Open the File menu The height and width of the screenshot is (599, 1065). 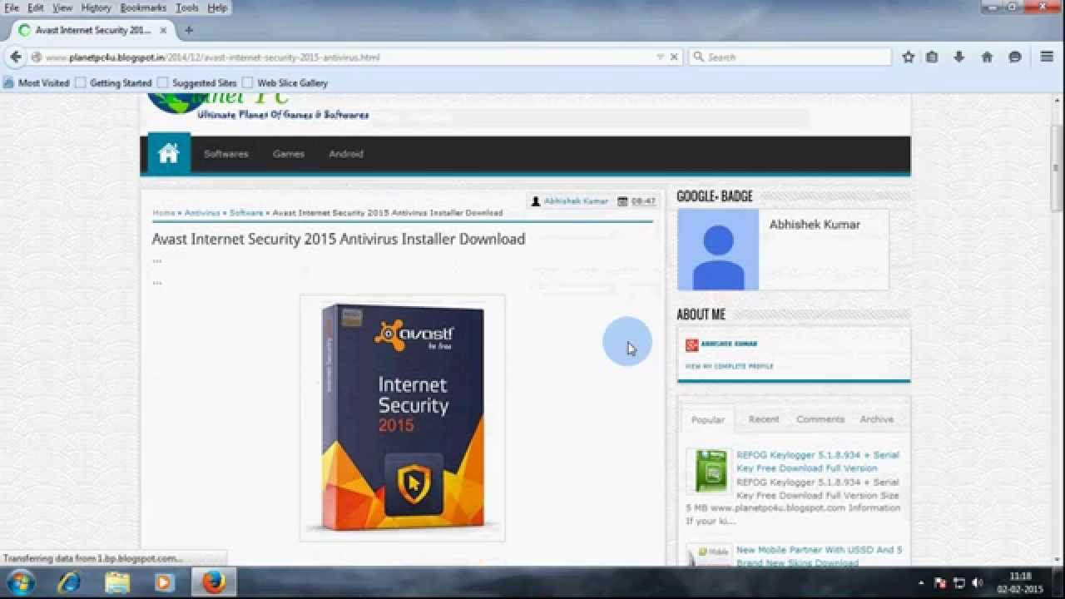(x=12, y=7)
